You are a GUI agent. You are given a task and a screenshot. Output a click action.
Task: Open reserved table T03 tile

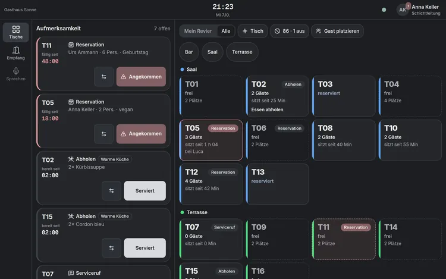pos(344,96)
